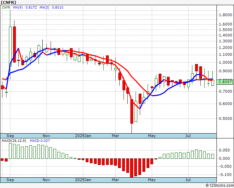
Task: Click 2025Jan on the price chart time axis
Action: coord(83,136)
